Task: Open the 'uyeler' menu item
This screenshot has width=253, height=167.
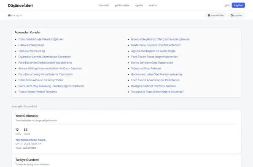Action: [x=139, y=5]
